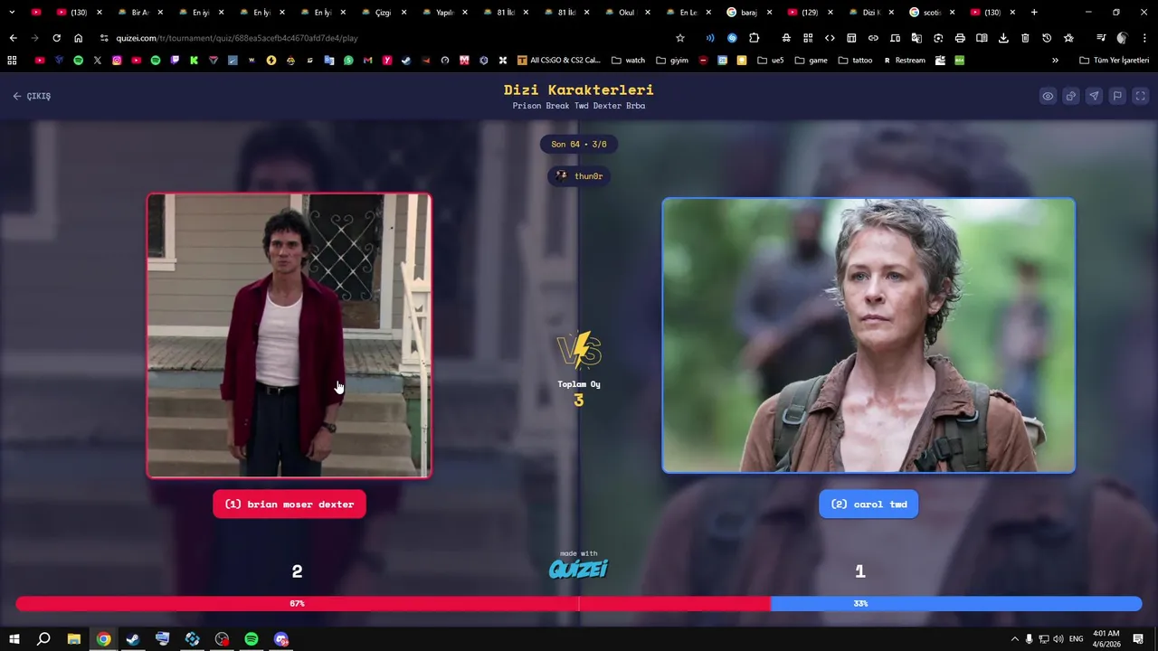Open the ue5 bookmarks folder

tap(772, 61)
